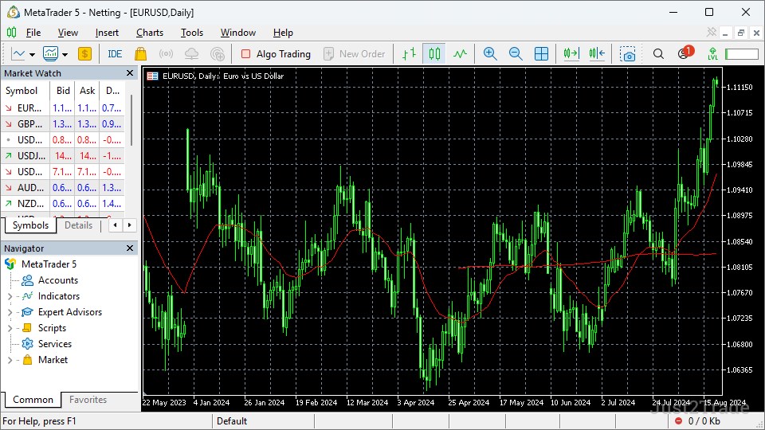Close the Market Watch panel
The image size is (765, 430).
point(130,72)
